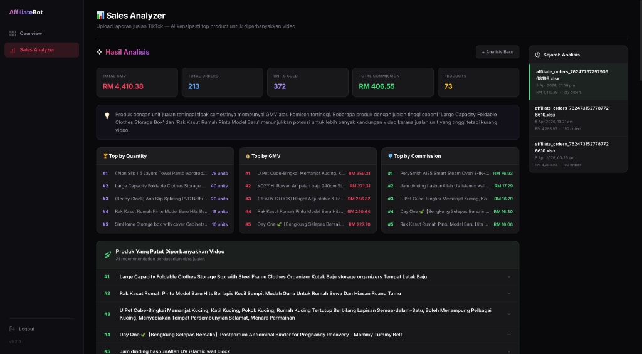Click the Total Orders value 213
Viewport: 642px width, 354px height.
click(194, 86)
